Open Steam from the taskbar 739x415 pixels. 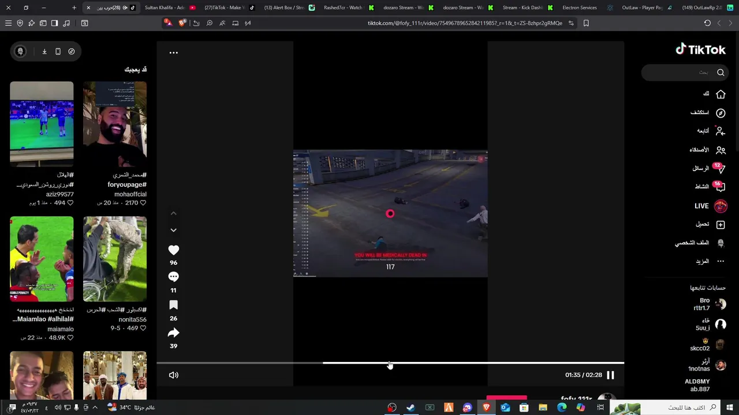pos(410,408)
